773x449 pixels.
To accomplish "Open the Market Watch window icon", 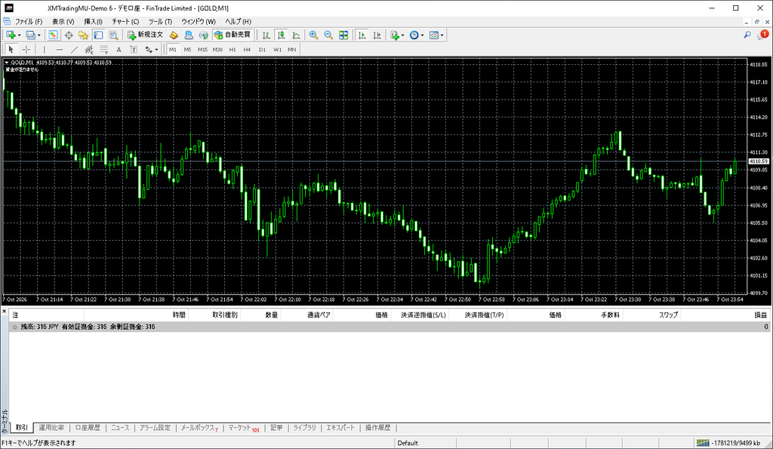I will coord(54,35).
